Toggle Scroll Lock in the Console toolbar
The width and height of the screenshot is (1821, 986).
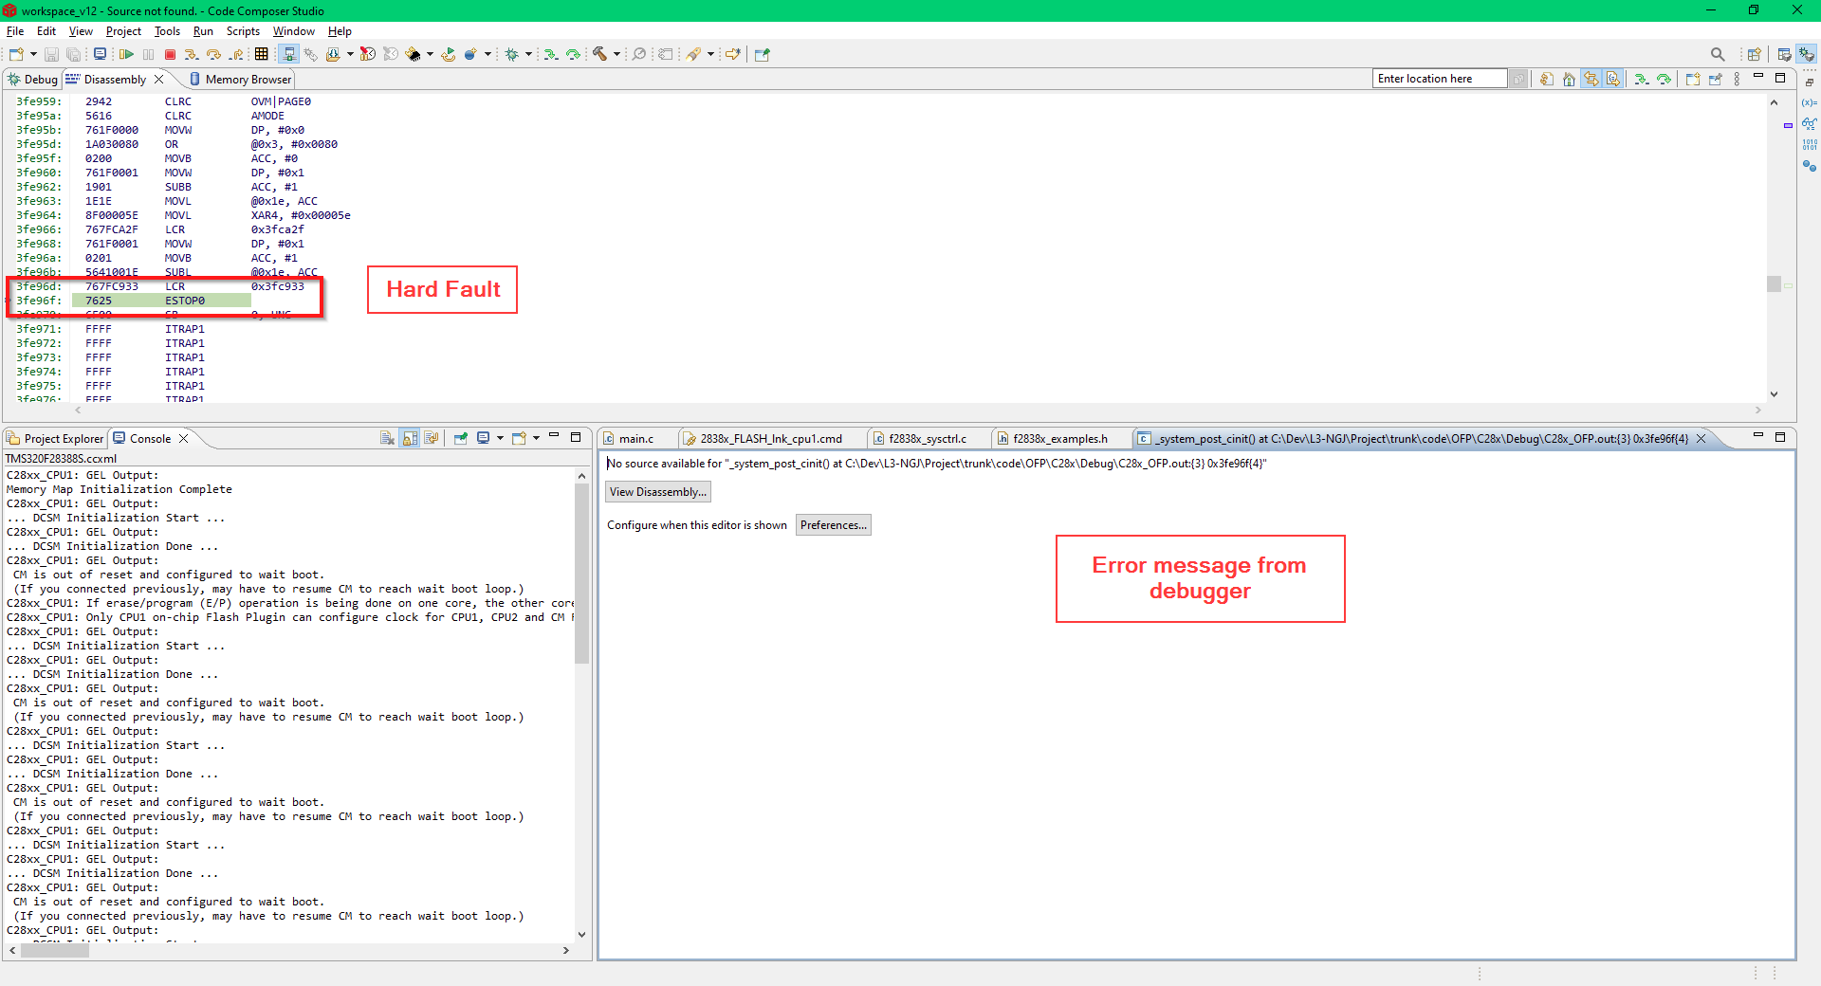pos(410,438)
